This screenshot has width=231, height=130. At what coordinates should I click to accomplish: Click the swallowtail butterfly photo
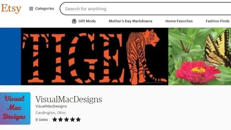[x=218, y=49]
